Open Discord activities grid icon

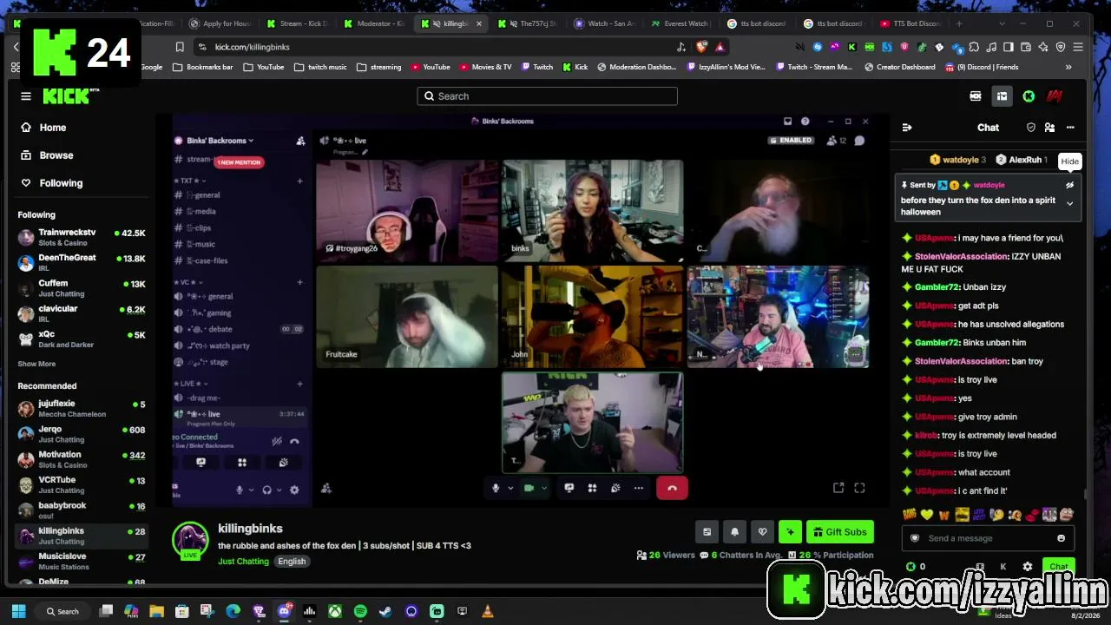point(592,488)
